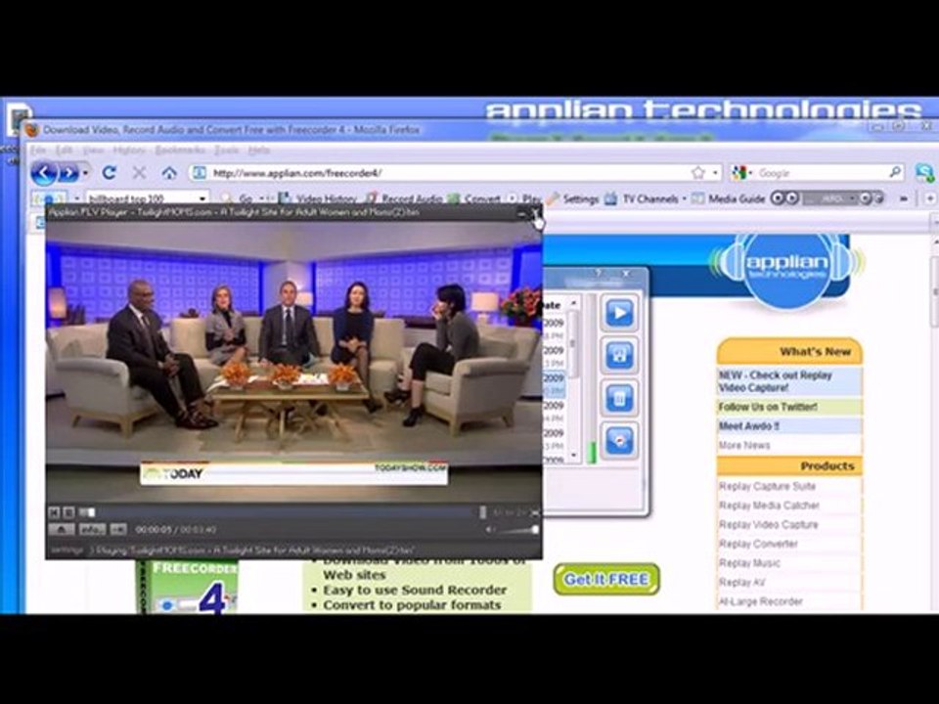This screenshot has width=939, height=704.
Task: Click settings text in player status bar
Action: pos(67,550)
